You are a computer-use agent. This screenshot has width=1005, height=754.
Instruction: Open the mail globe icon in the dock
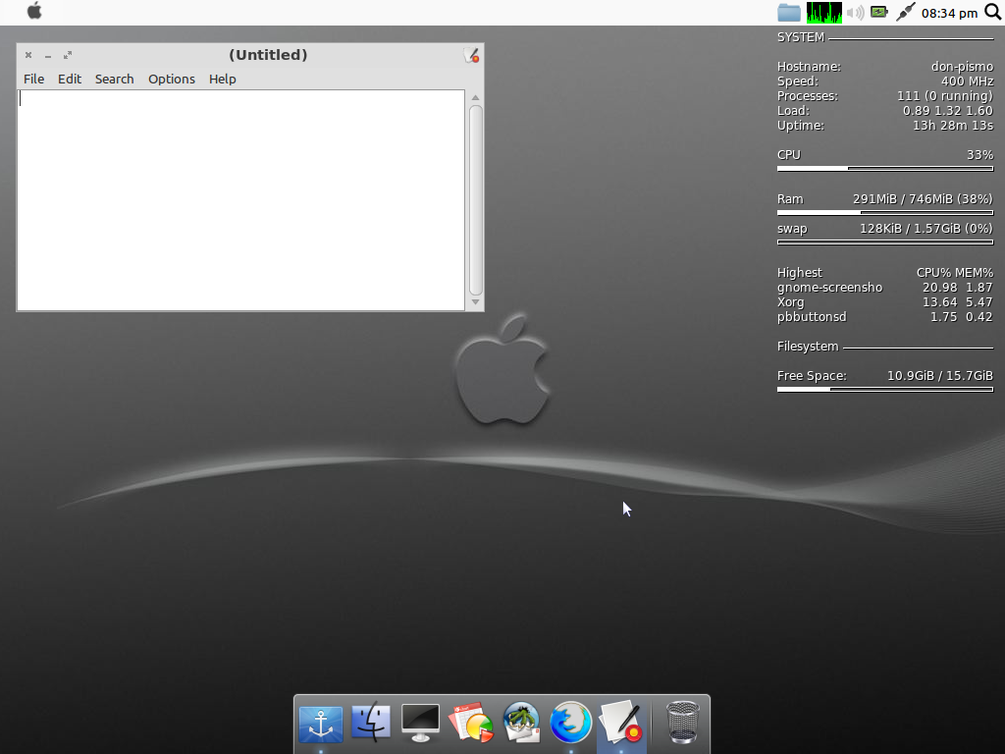tap(520, 723)
